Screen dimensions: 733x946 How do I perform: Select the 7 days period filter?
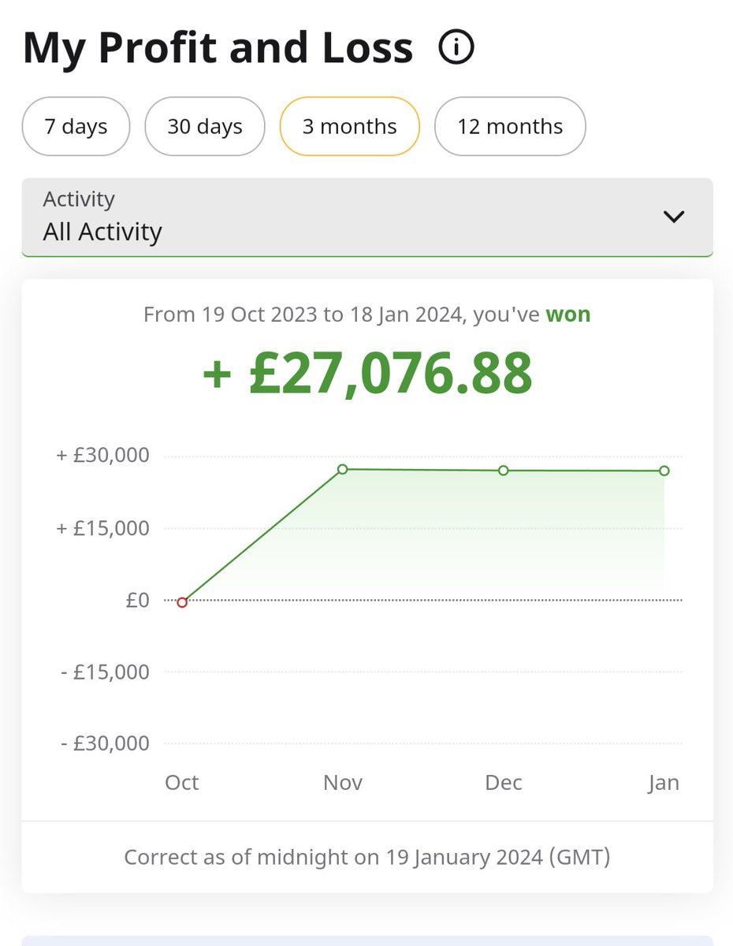point(76,126)
